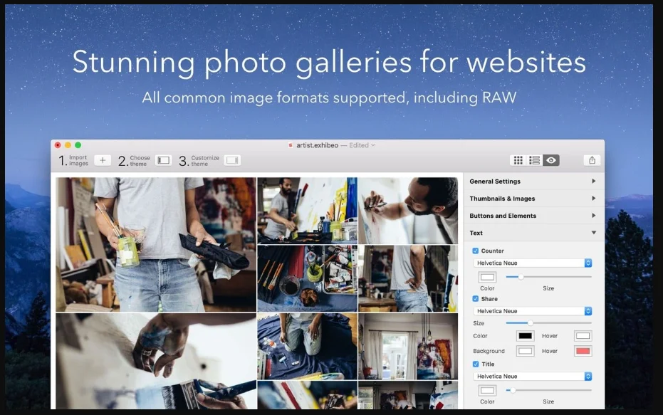Pick the Counter color swatch

click(x=487, y=277)
